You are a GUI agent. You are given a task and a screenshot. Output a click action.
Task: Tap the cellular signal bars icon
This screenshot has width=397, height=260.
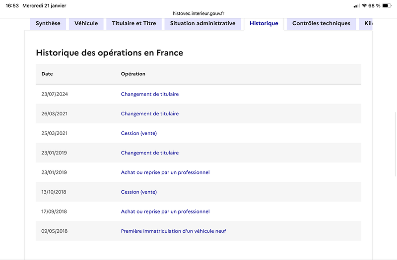pos(357,5)
